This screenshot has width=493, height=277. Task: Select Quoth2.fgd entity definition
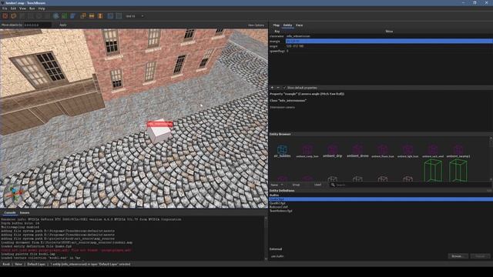277,203
